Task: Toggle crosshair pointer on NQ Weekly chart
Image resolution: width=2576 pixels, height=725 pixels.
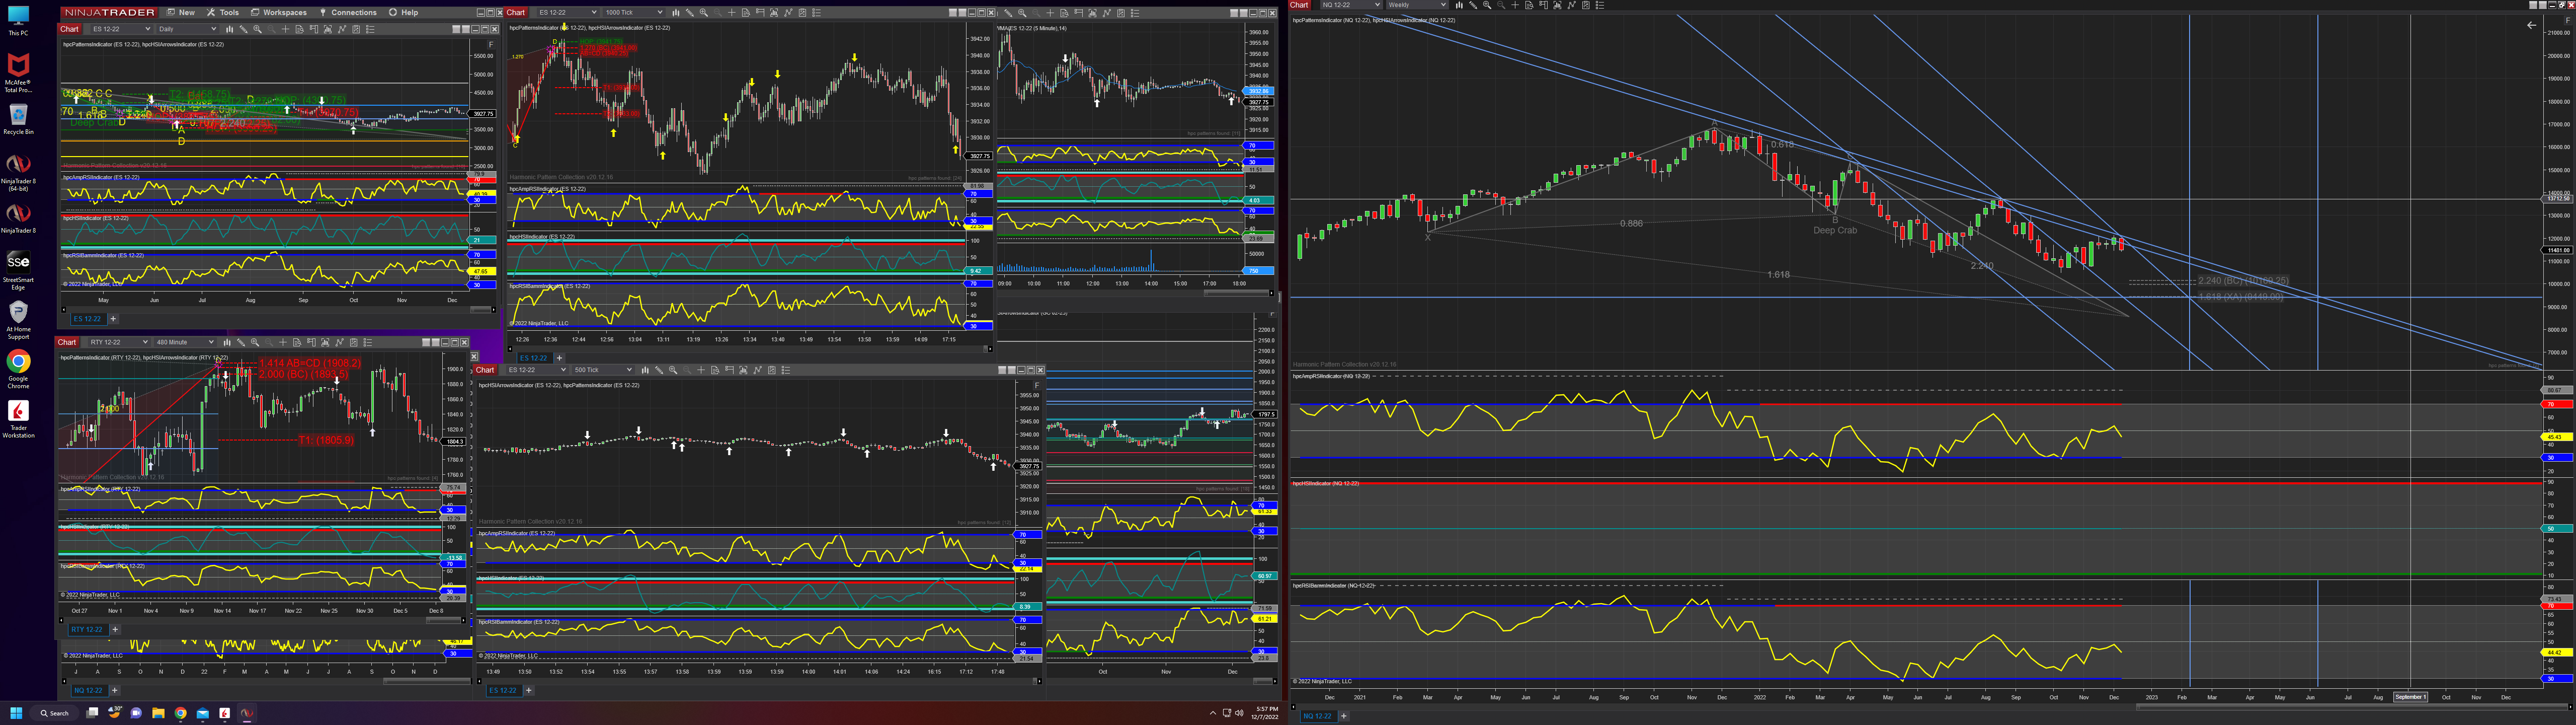Action: 1516,5
